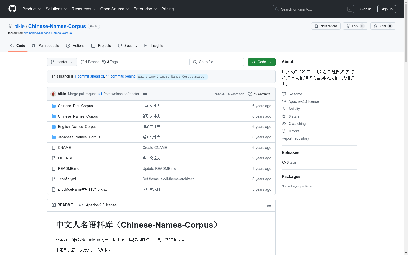Click the Readme book icon in About

(x=284, y=94)
